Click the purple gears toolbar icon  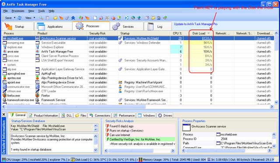(67, 18)
